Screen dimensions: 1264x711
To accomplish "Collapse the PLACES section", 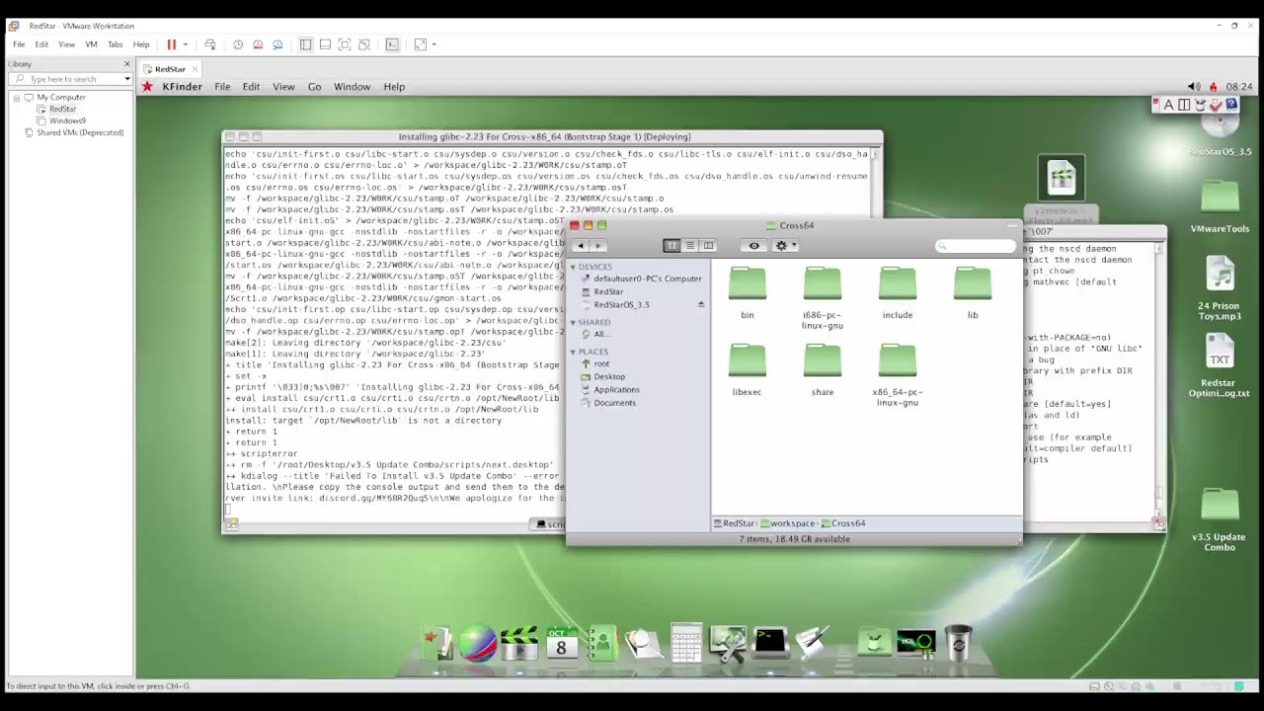I will (x=573, y=353).
